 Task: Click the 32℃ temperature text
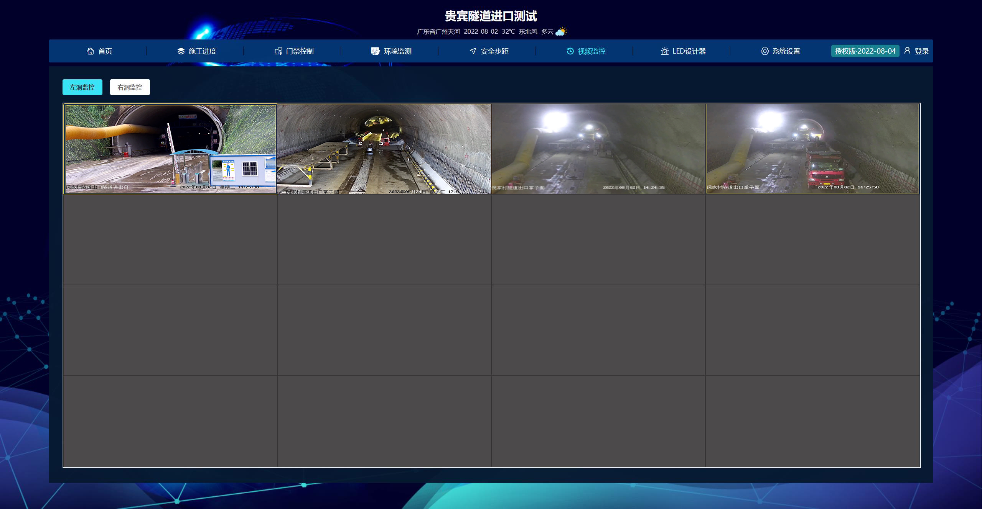(508, 31)
